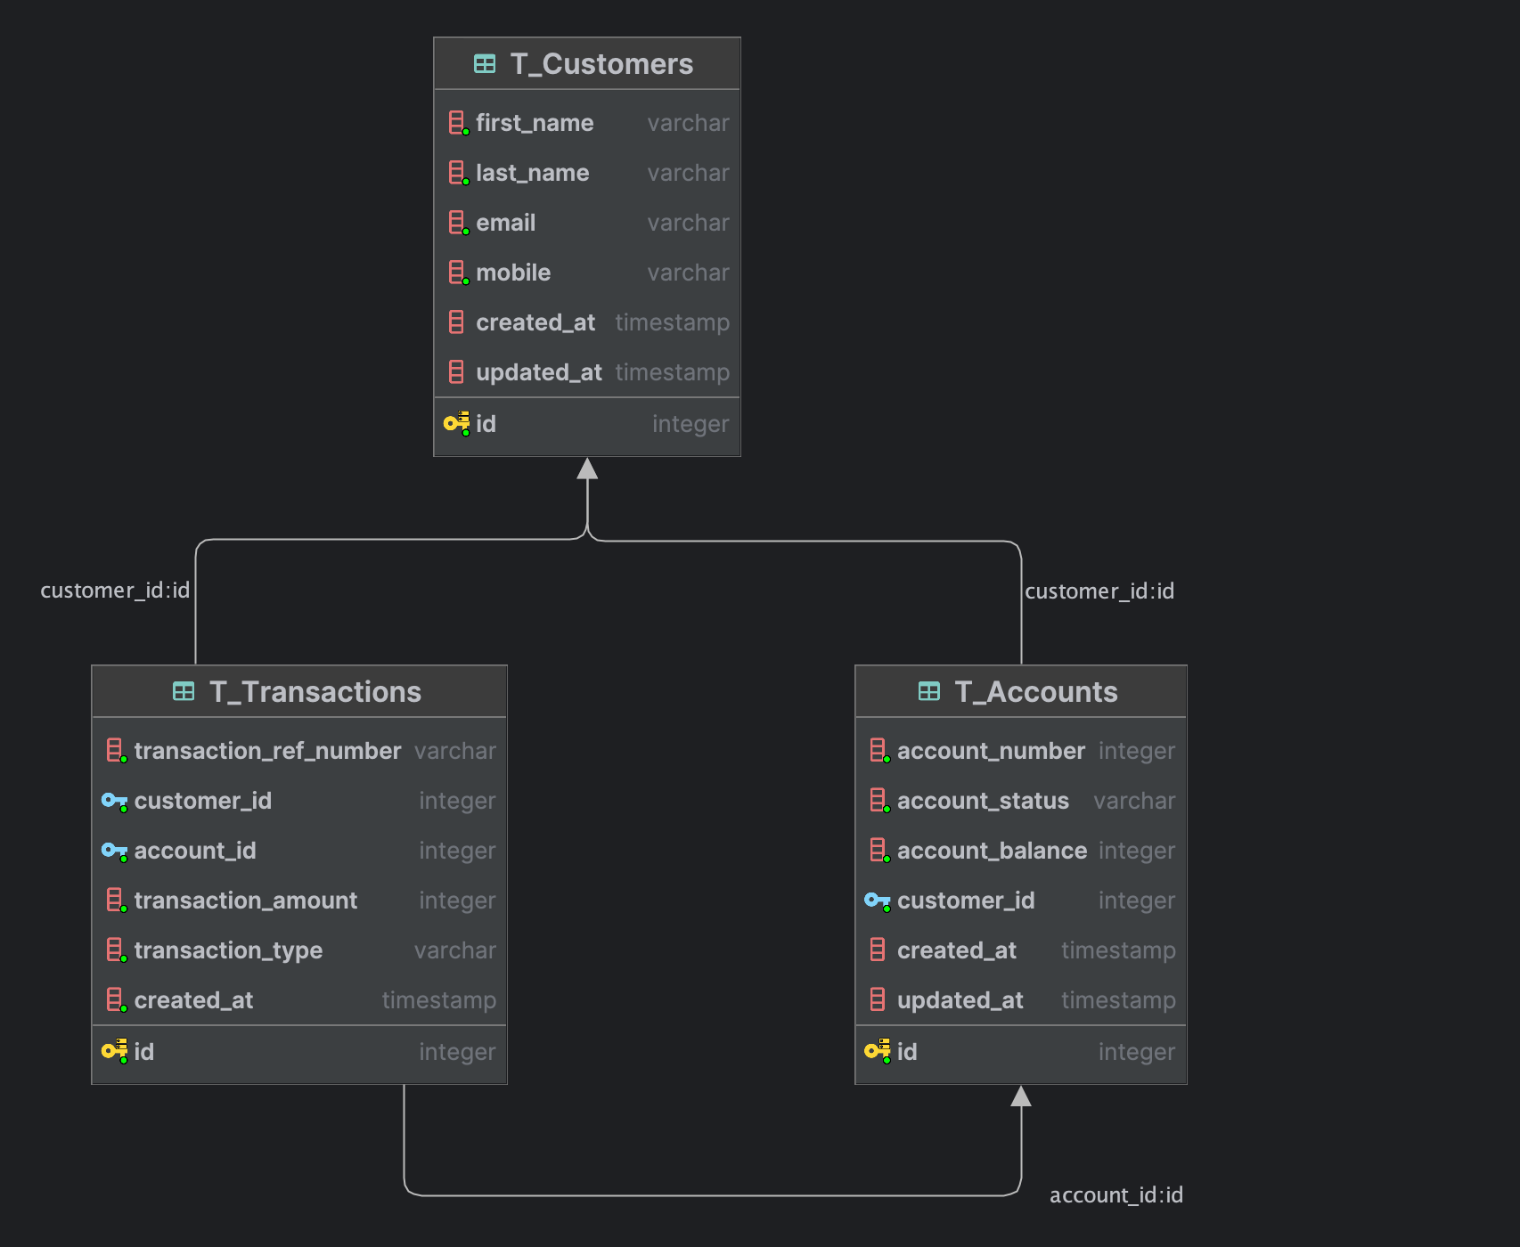Click foreign key icon of T_Transactions customer_id

coord(114,801)
